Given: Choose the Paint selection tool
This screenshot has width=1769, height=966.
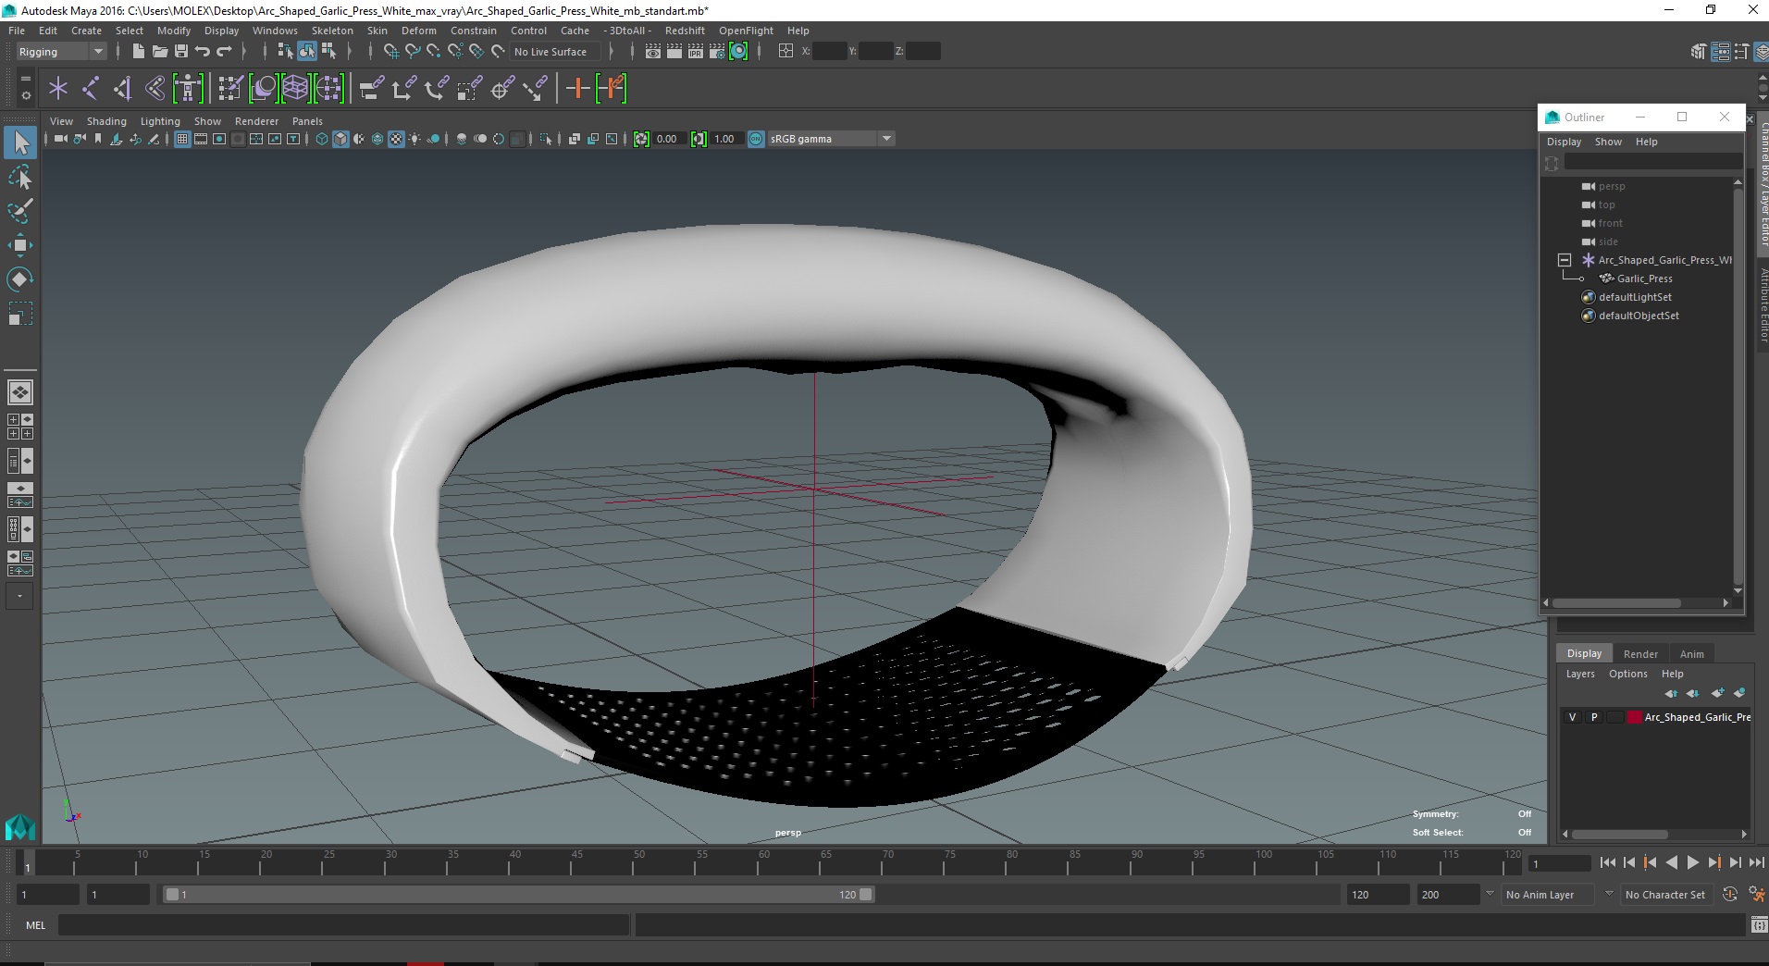Looking at the screenshot, I should pos(20,211).
